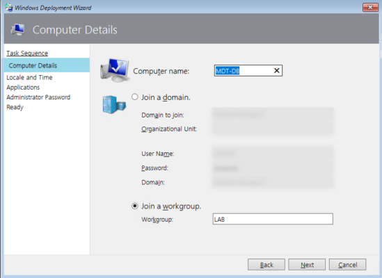Click the Next button
Screen dimensions: 382x278
pos(307,265)
